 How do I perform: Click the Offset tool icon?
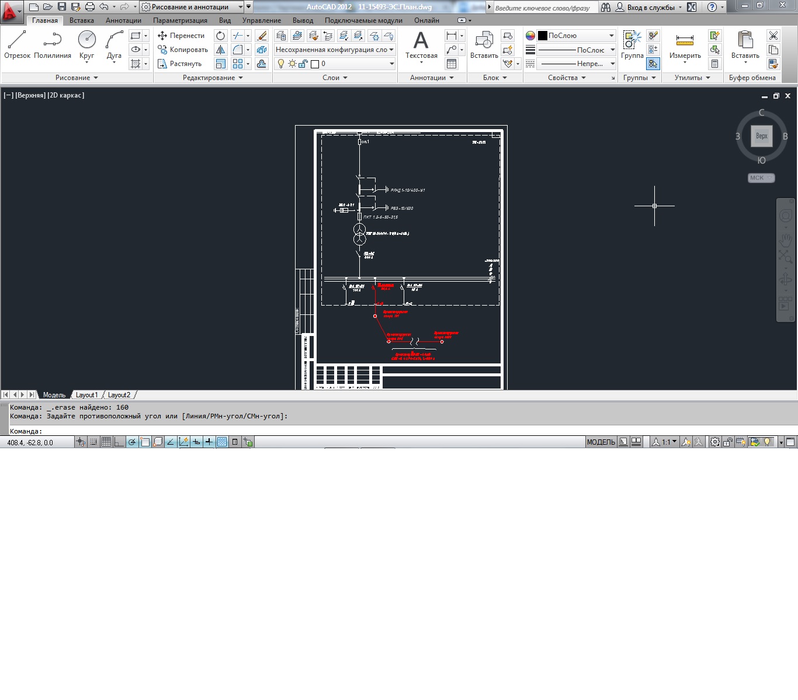click(262, 64)
